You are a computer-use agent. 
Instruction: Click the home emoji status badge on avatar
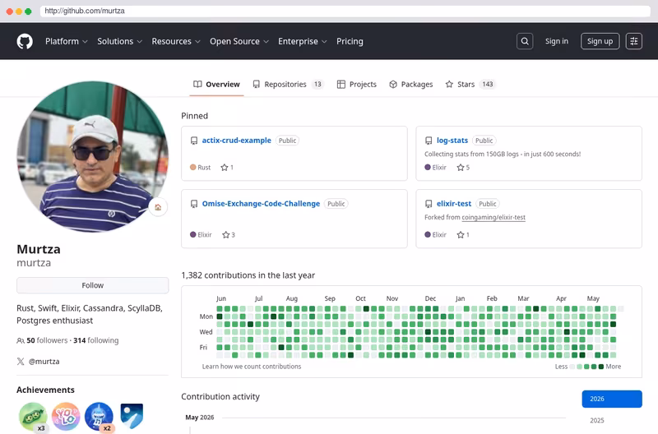coord(158,207)
